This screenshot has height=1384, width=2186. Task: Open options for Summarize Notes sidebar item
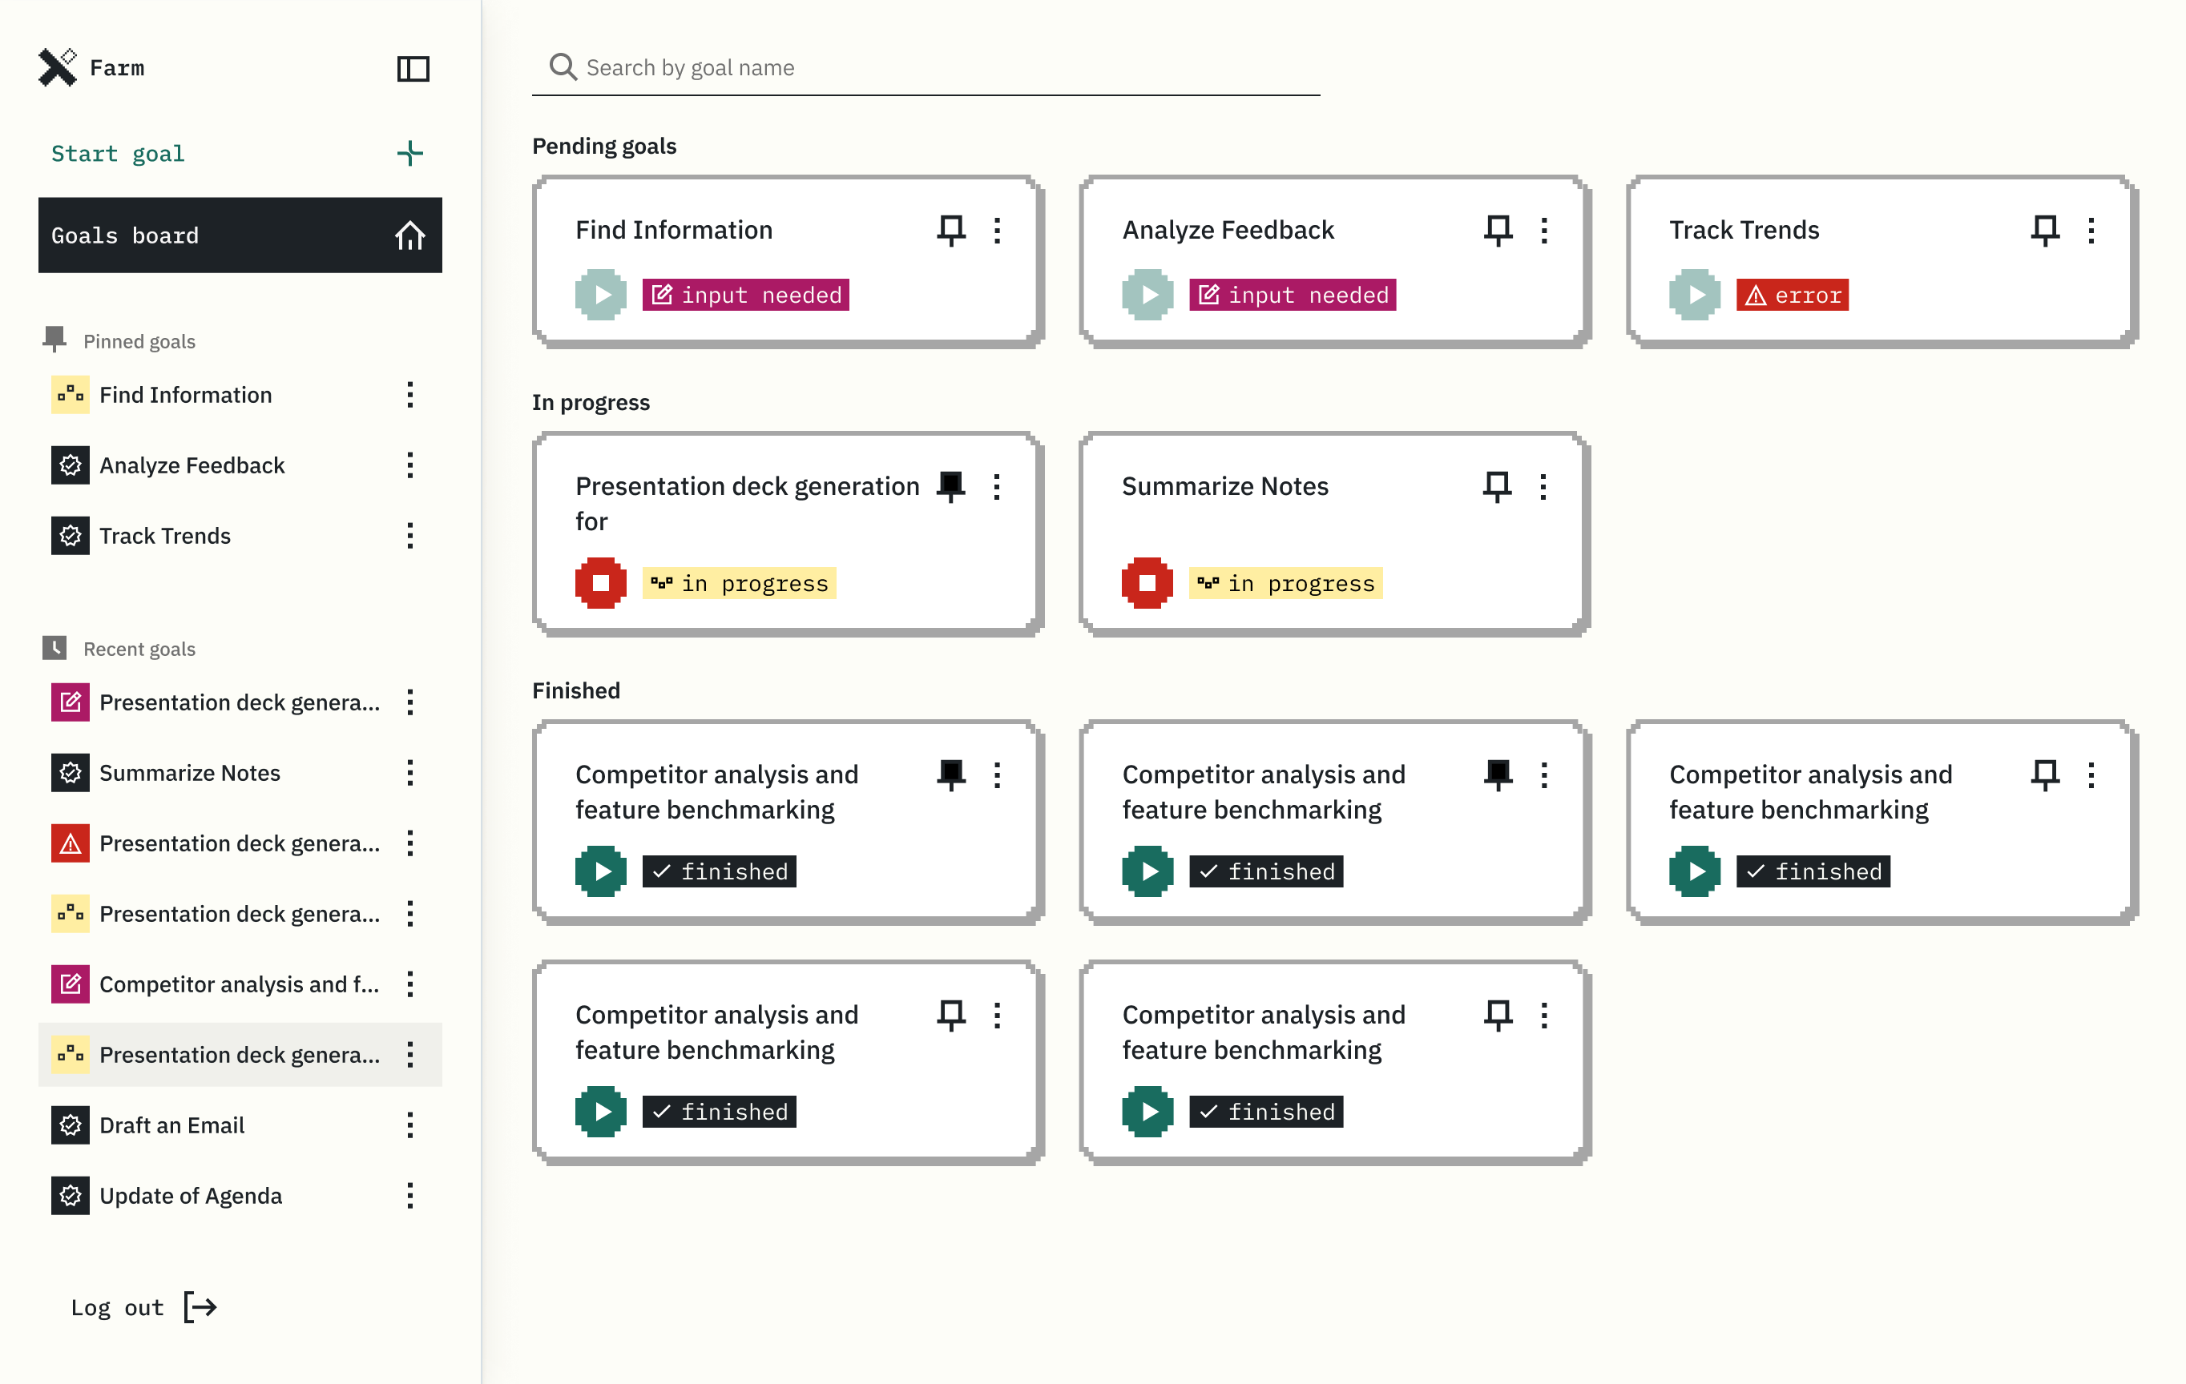pos(410,773)
